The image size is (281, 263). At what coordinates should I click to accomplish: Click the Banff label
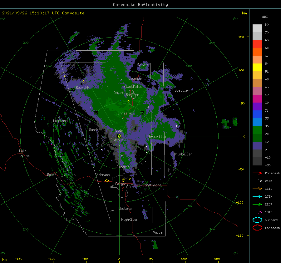[x=52, y=174]
